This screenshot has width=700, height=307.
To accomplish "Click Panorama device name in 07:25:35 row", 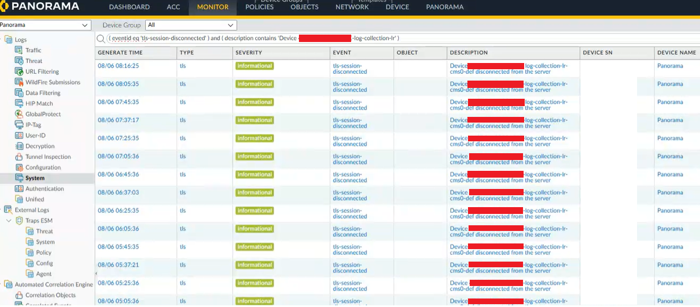I will [x=670, y=138].
